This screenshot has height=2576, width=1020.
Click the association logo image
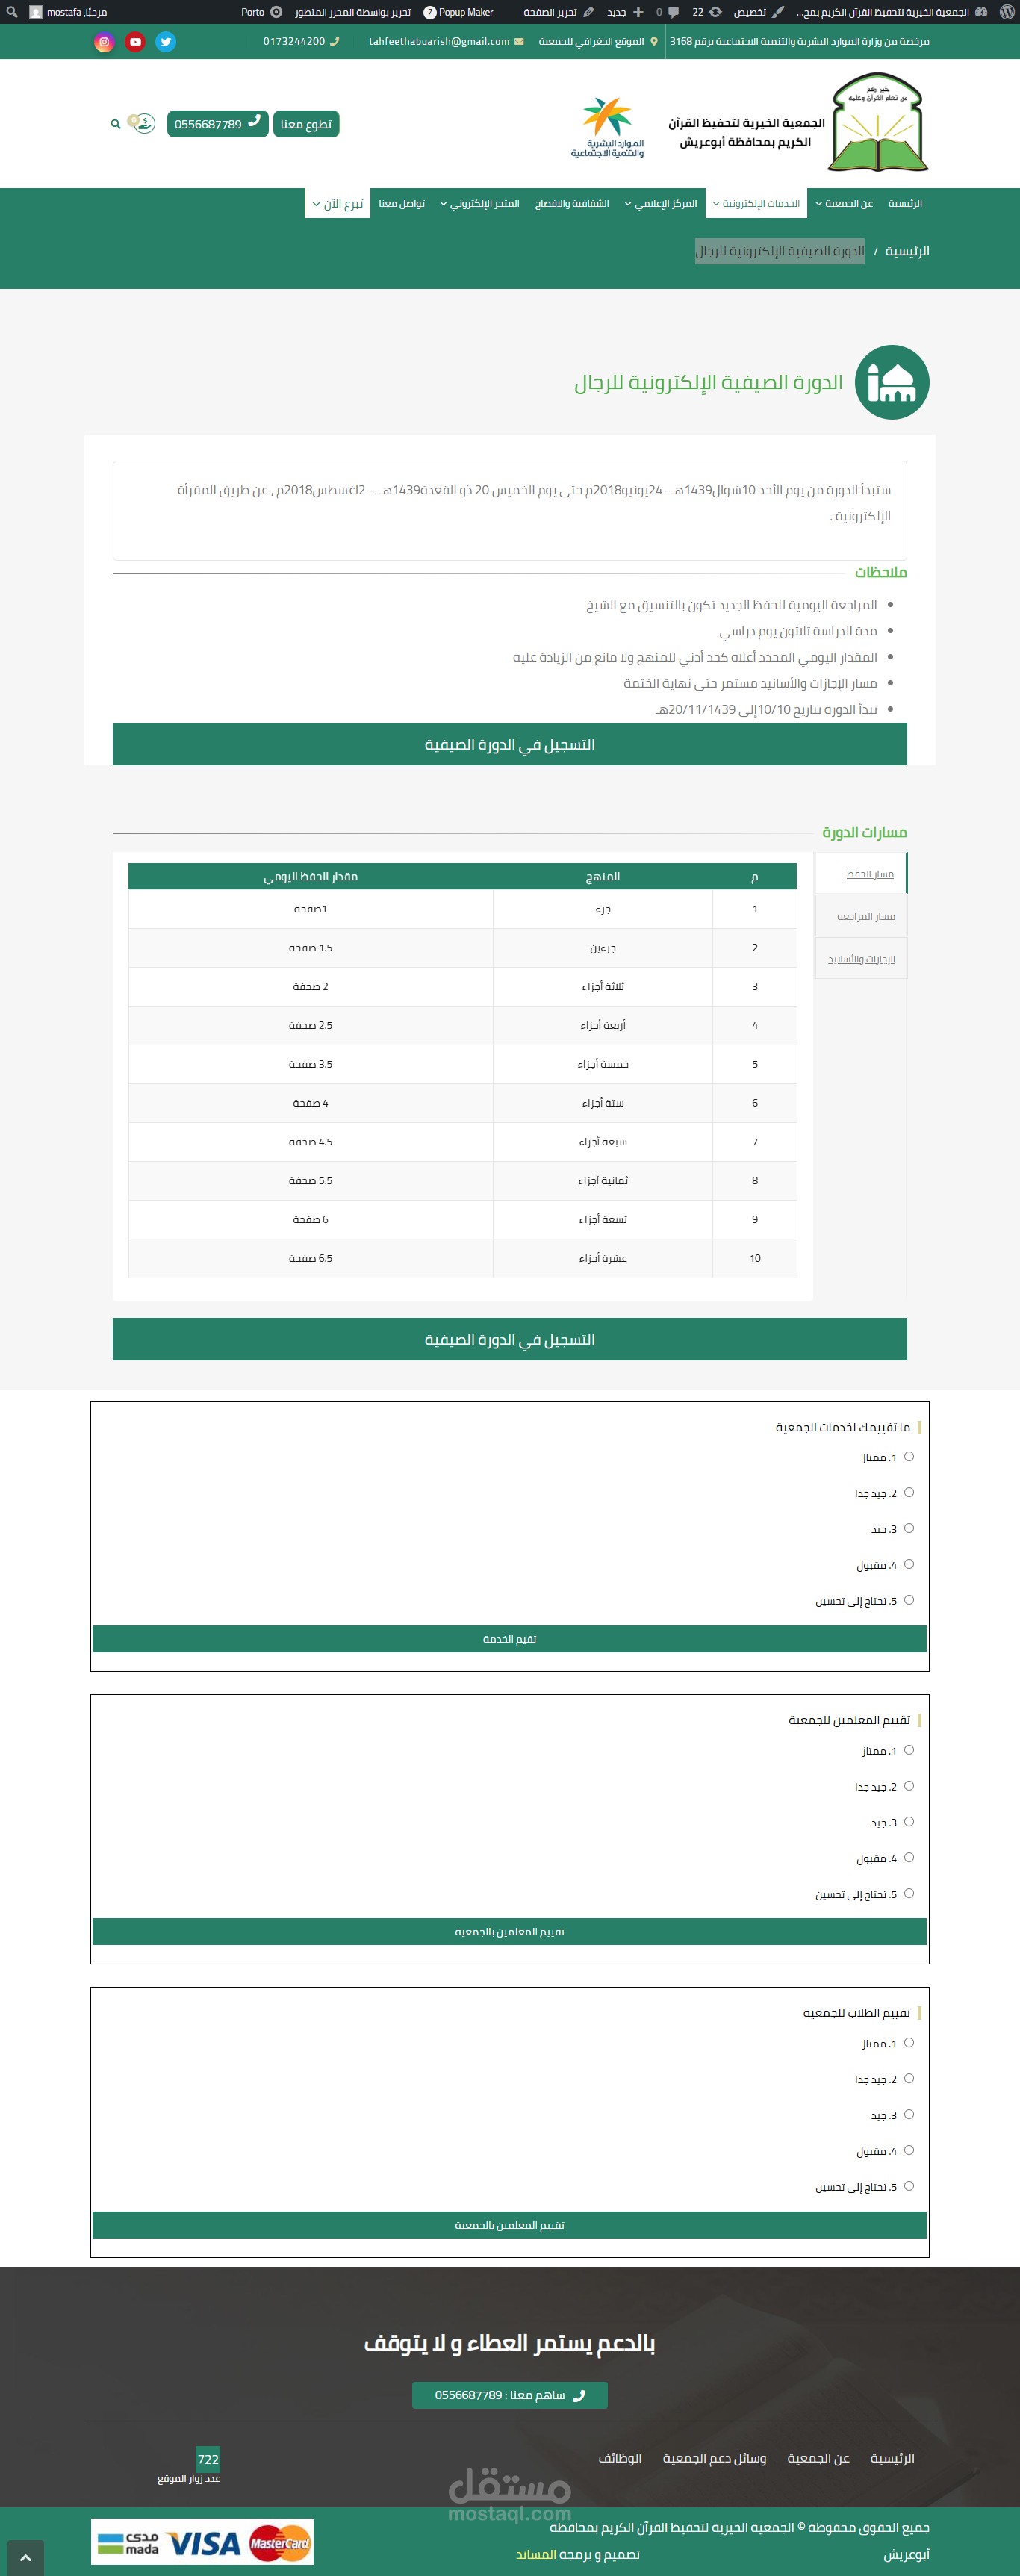coord(879,123)
